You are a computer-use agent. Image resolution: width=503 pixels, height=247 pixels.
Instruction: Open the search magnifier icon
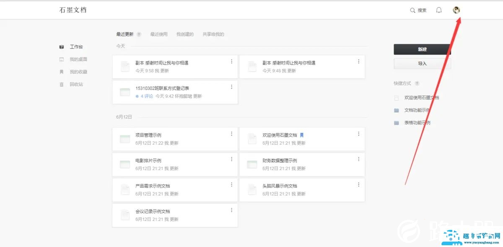(x=412, y=10)
